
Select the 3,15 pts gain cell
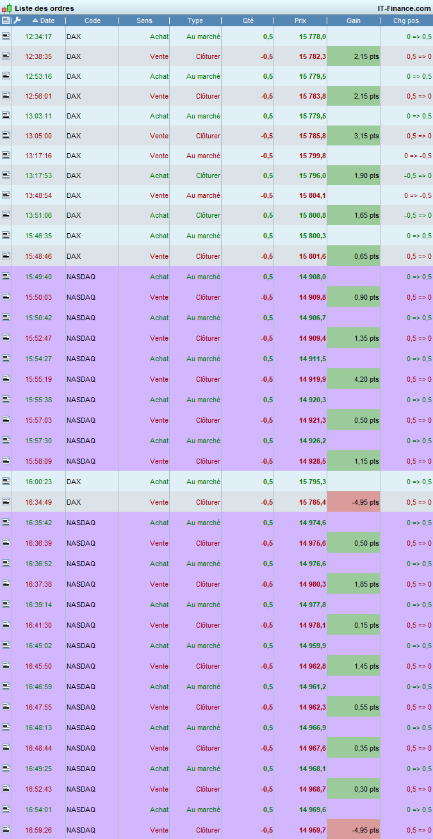(x=354, y=136)
